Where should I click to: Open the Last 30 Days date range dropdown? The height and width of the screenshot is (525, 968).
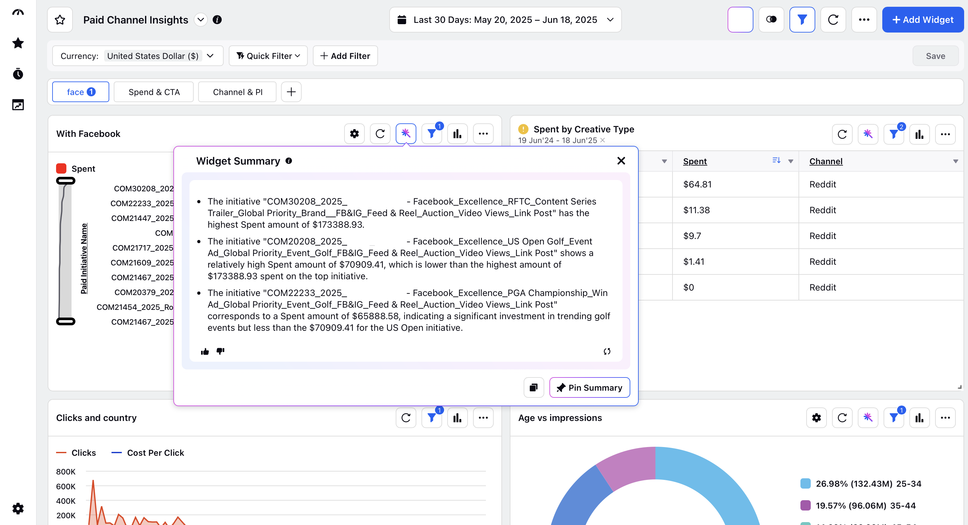click(505, 20)
